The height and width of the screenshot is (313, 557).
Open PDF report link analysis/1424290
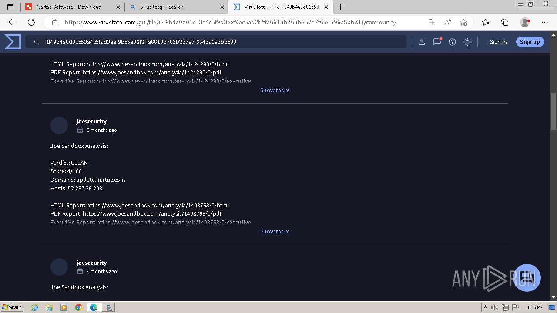coord(152,72)
